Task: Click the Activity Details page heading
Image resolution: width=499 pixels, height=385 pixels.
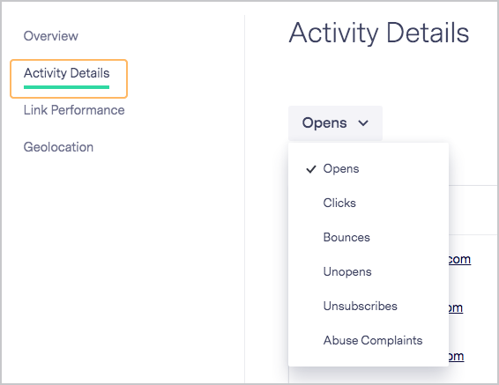Action: pyautogui.click(x=379, y=33)
